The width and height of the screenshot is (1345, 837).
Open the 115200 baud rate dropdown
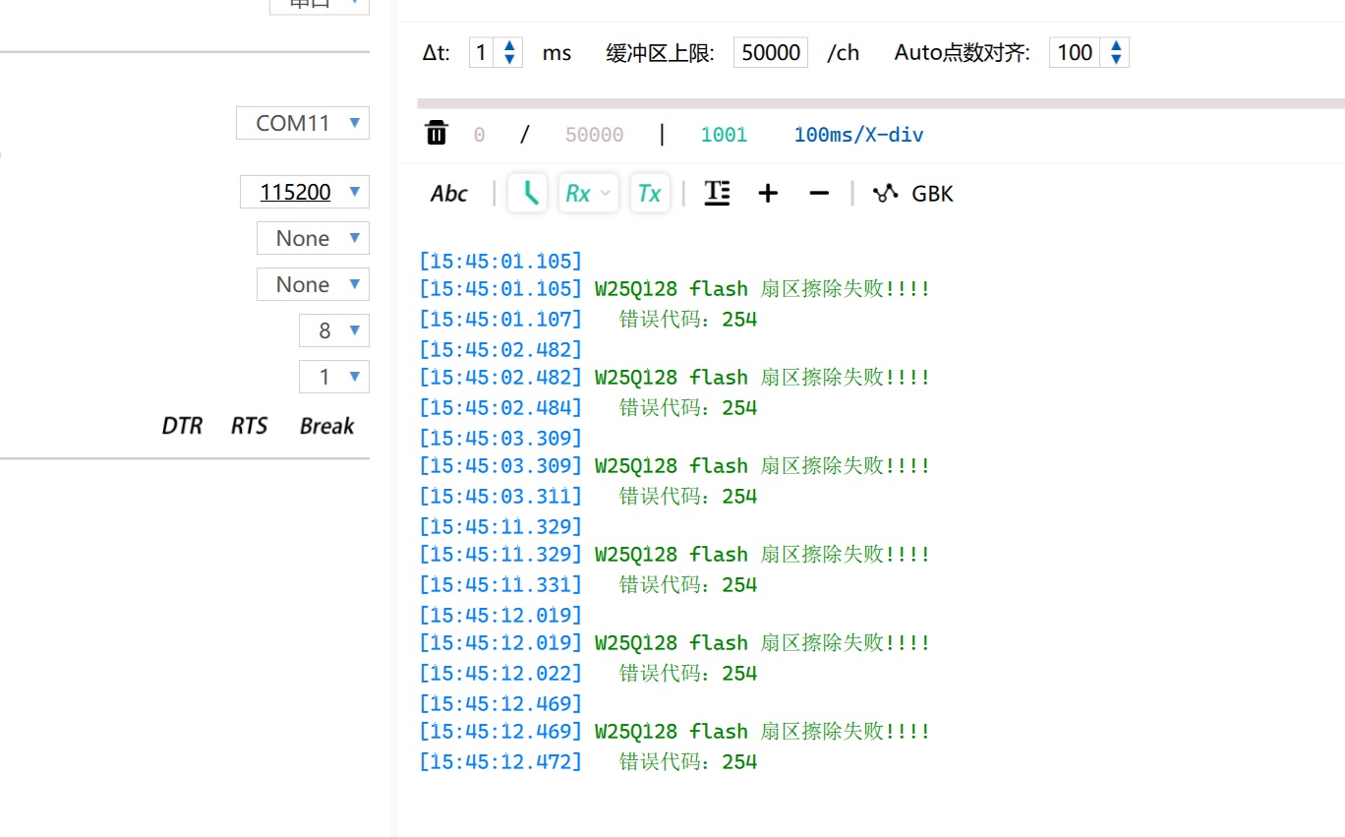(x=305, y=192)
